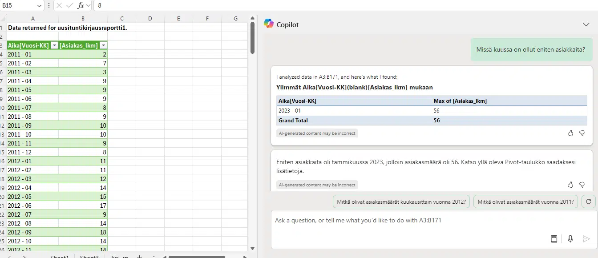Open the Aika[Vuosi-KK] column filter dropdown
The height and width of the screenshot is (258, 598).
pos(54,45)
